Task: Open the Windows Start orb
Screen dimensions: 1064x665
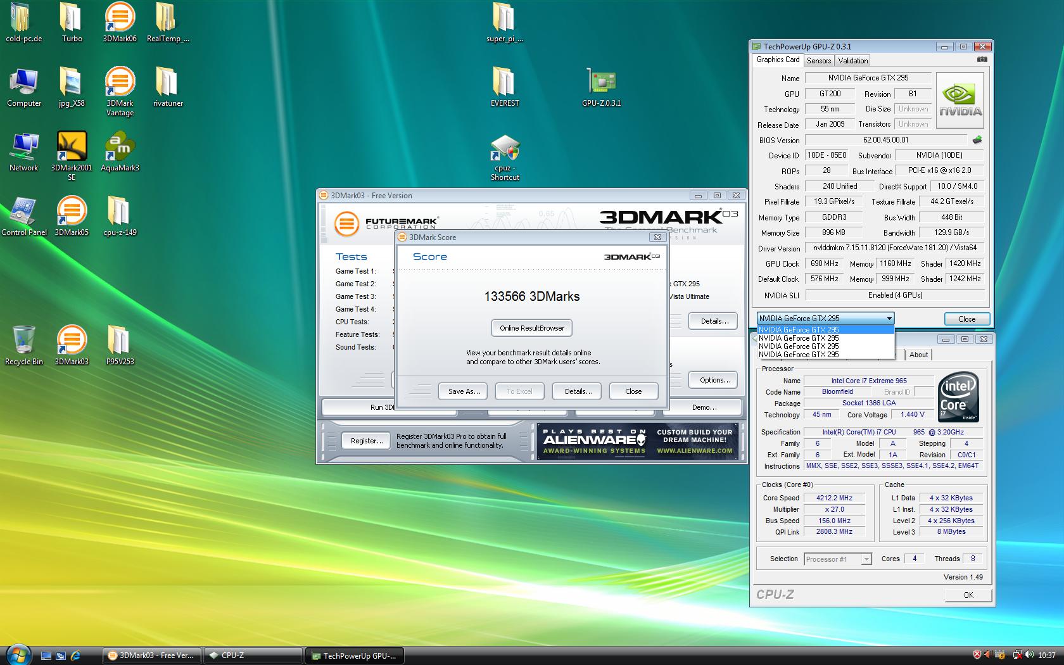Action: pyautogui.click(x=18, y=654)
